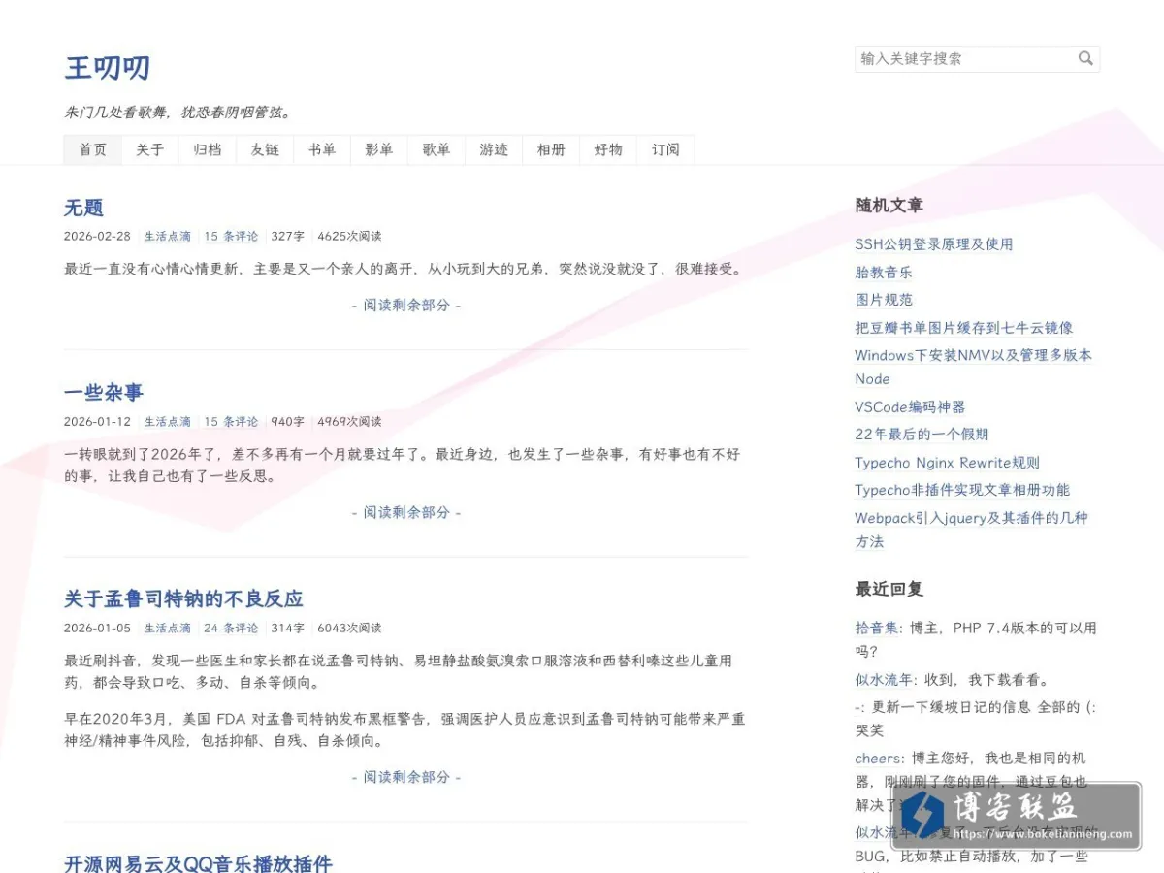Open the 王叨叨 site title link
Image resolution: width=1164 pixels, height=873 pixels.
pos(107,68)
